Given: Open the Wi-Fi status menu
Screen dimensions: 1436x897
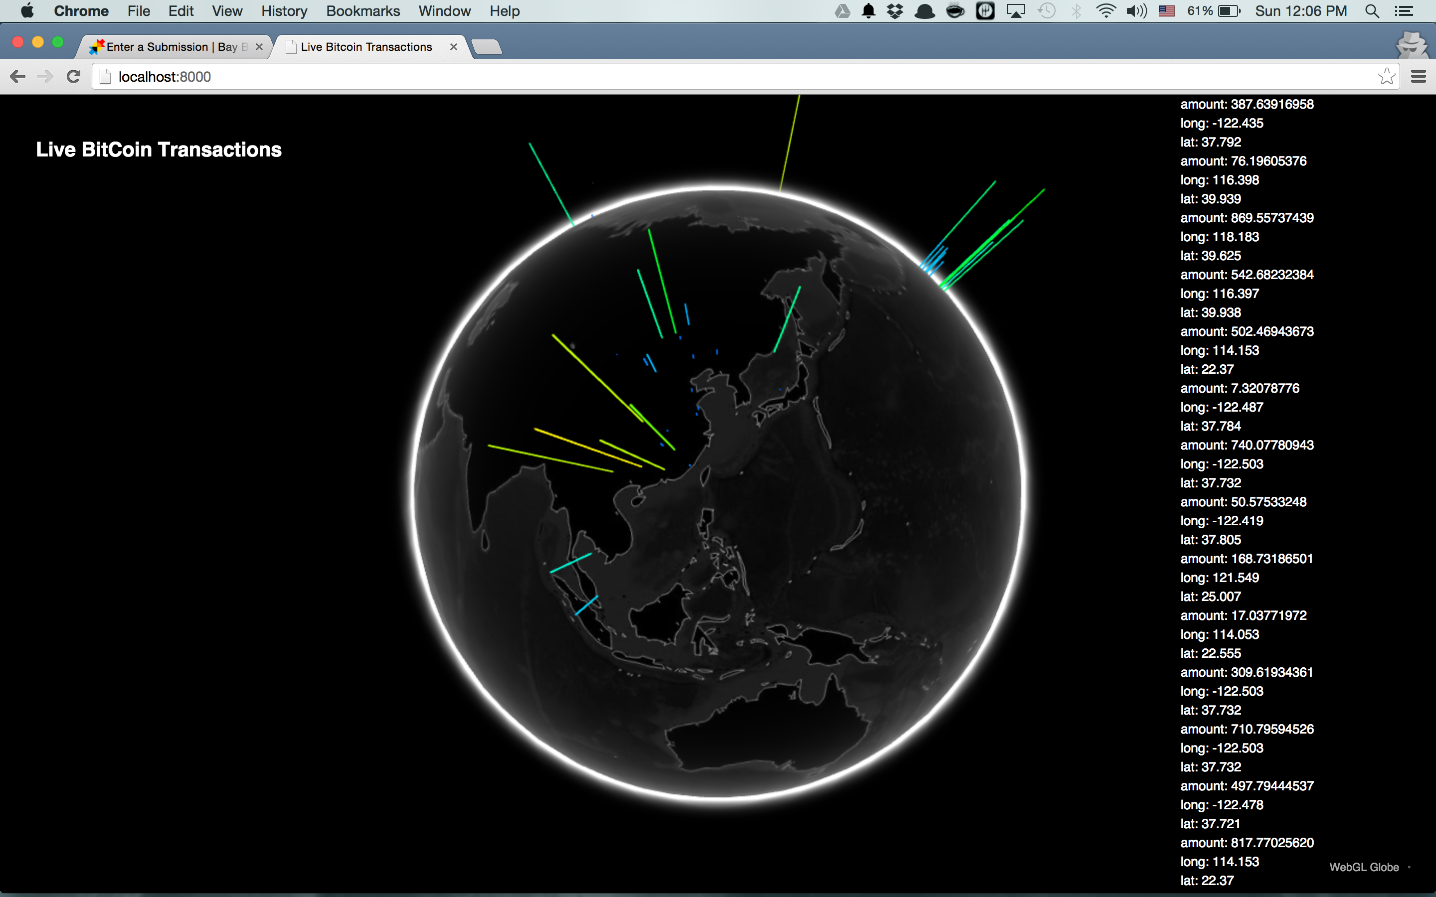Looking at the screenshot, I should (x=1105, y=11).
